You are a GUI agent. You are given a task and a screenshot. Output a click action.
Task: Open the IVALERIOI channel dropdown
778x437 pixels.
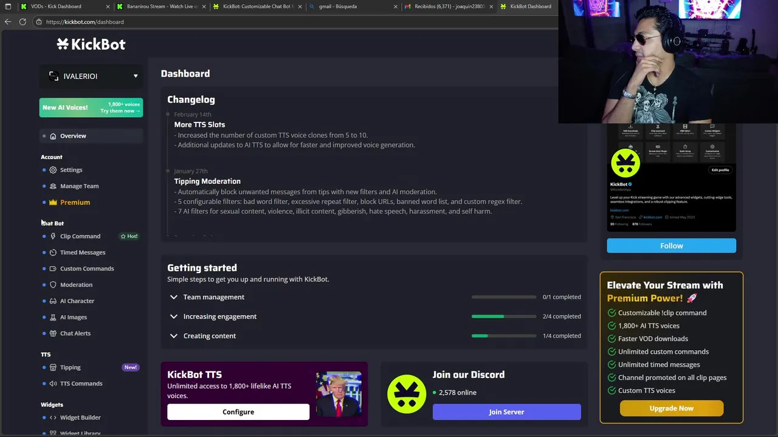coord(136,76)
